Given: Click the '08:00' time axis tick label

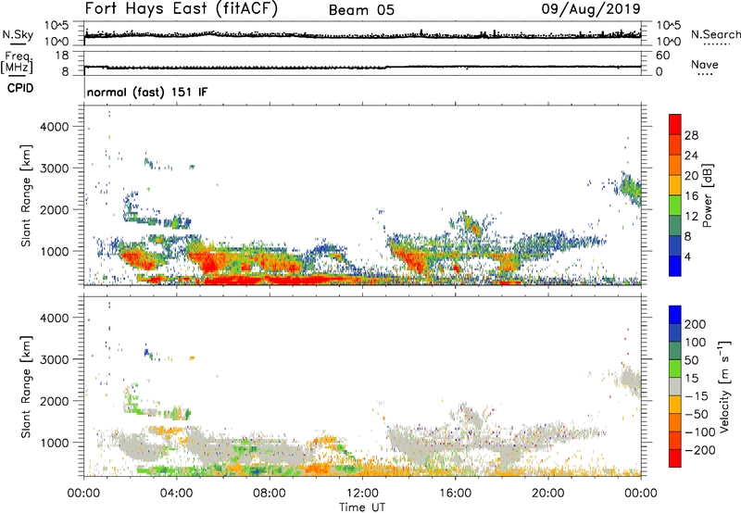Looking at the screenshot, I should (270, 494).
